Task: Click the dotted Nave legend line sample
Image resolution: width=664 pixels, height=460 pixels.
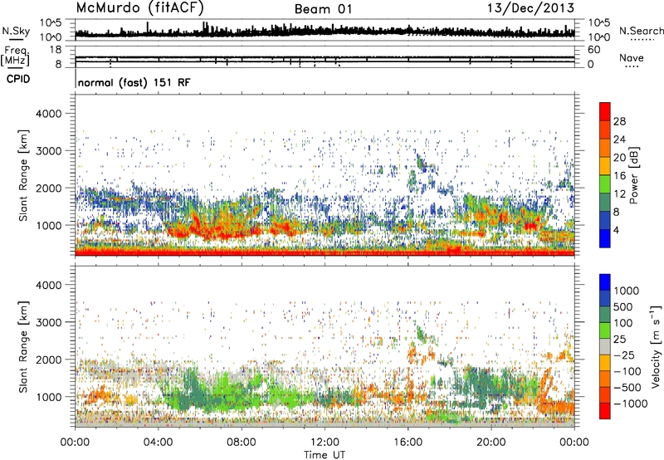Action: click(x=632, y=66)
